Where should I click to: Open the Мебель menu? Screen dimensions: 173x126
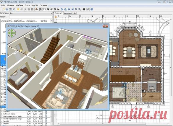click(20, 5)
